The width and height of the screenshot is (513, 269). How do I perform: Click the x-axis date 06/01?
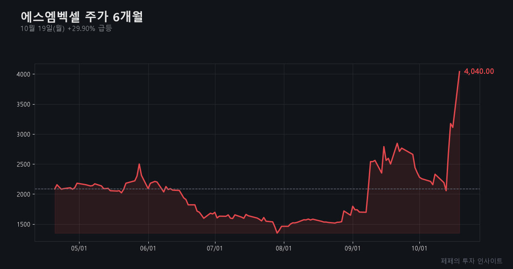coord(148,249)
